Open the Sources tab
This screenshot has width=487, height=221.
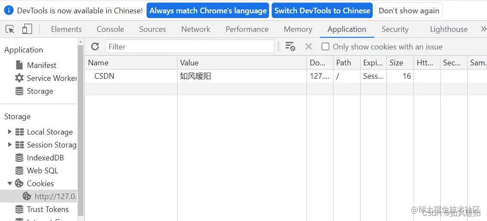point(153,29)
